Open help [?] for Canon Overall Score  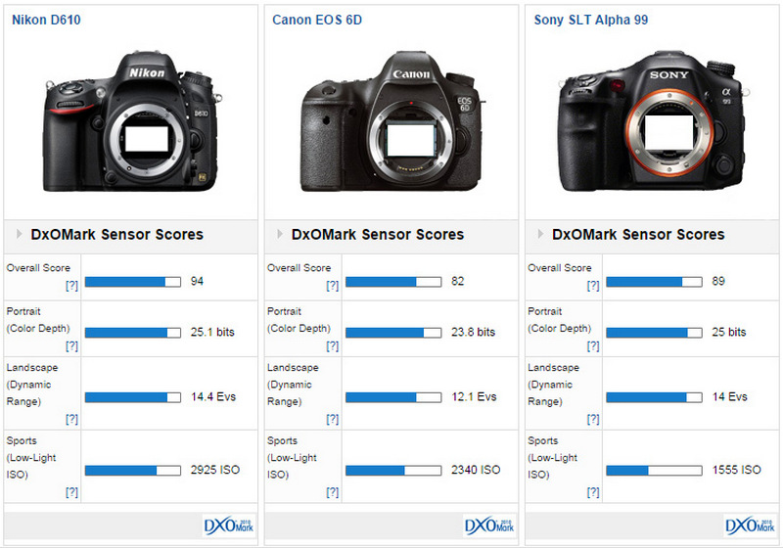pos(332,286)
